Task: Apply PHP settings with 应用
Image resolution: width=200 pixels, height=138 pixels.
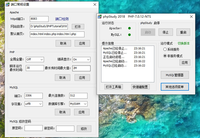Action: point(82,78)
